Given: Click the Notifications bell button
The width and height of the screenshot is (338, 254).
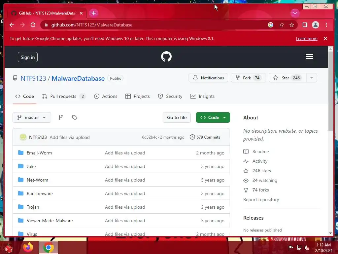Looking at the screenshot, I should click(x=208, y=78).
